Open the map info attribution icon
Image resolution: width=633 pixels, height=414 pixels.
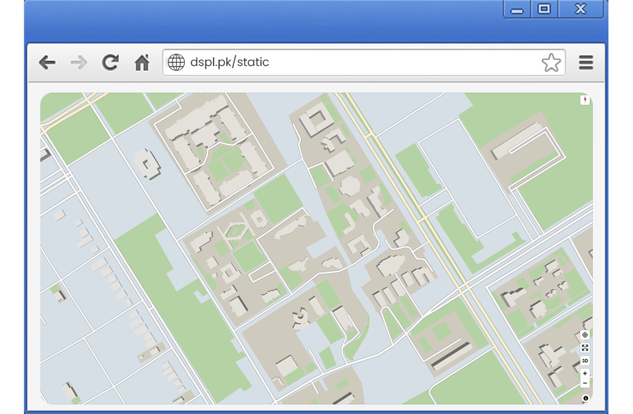tap(585, 398)
